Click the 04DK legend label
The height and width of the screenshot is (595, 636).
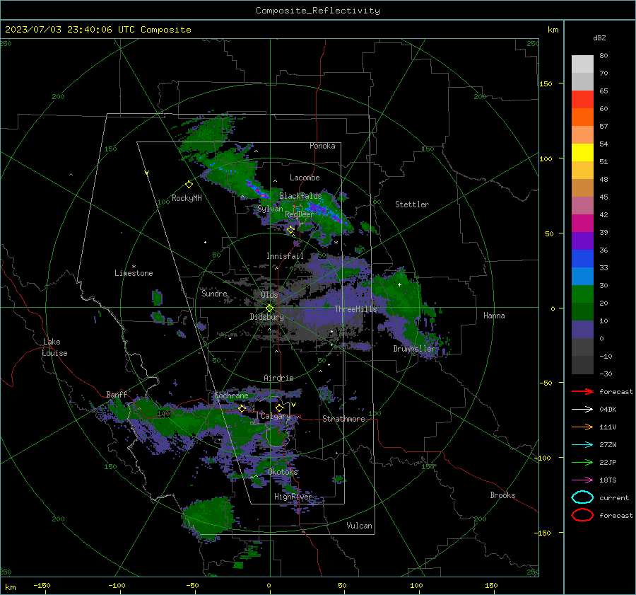(x=608, y=410)
